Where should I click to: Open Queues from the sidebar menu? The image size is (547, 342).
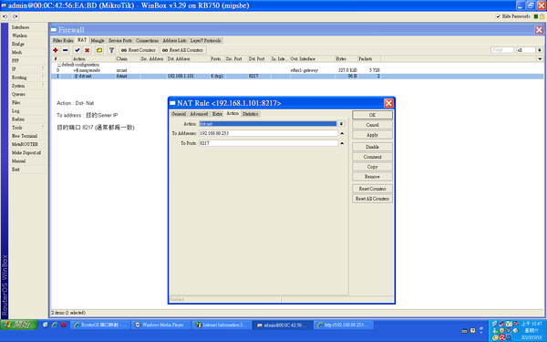[28, 94]
